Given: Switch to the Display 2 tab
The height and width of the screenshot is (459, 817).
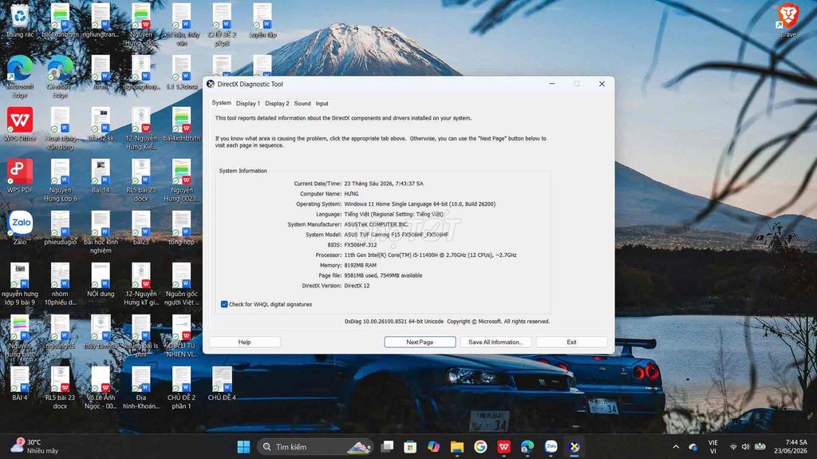Looking at the screenshot, I should 277,103.
